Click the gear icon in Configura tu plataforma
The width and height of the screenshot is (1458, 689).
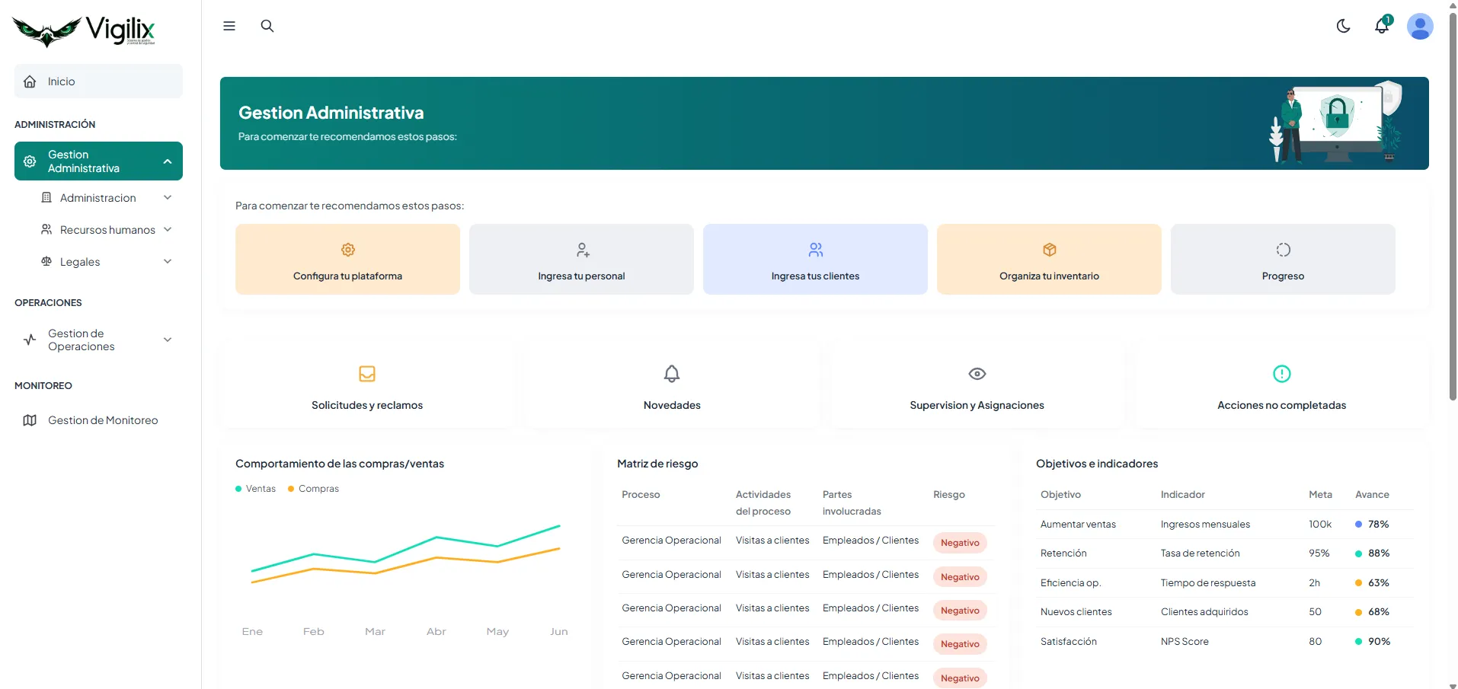[348, 250]
